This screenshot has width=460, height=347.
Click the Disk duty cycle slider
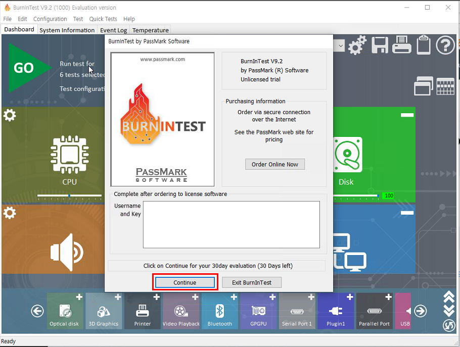355,195
